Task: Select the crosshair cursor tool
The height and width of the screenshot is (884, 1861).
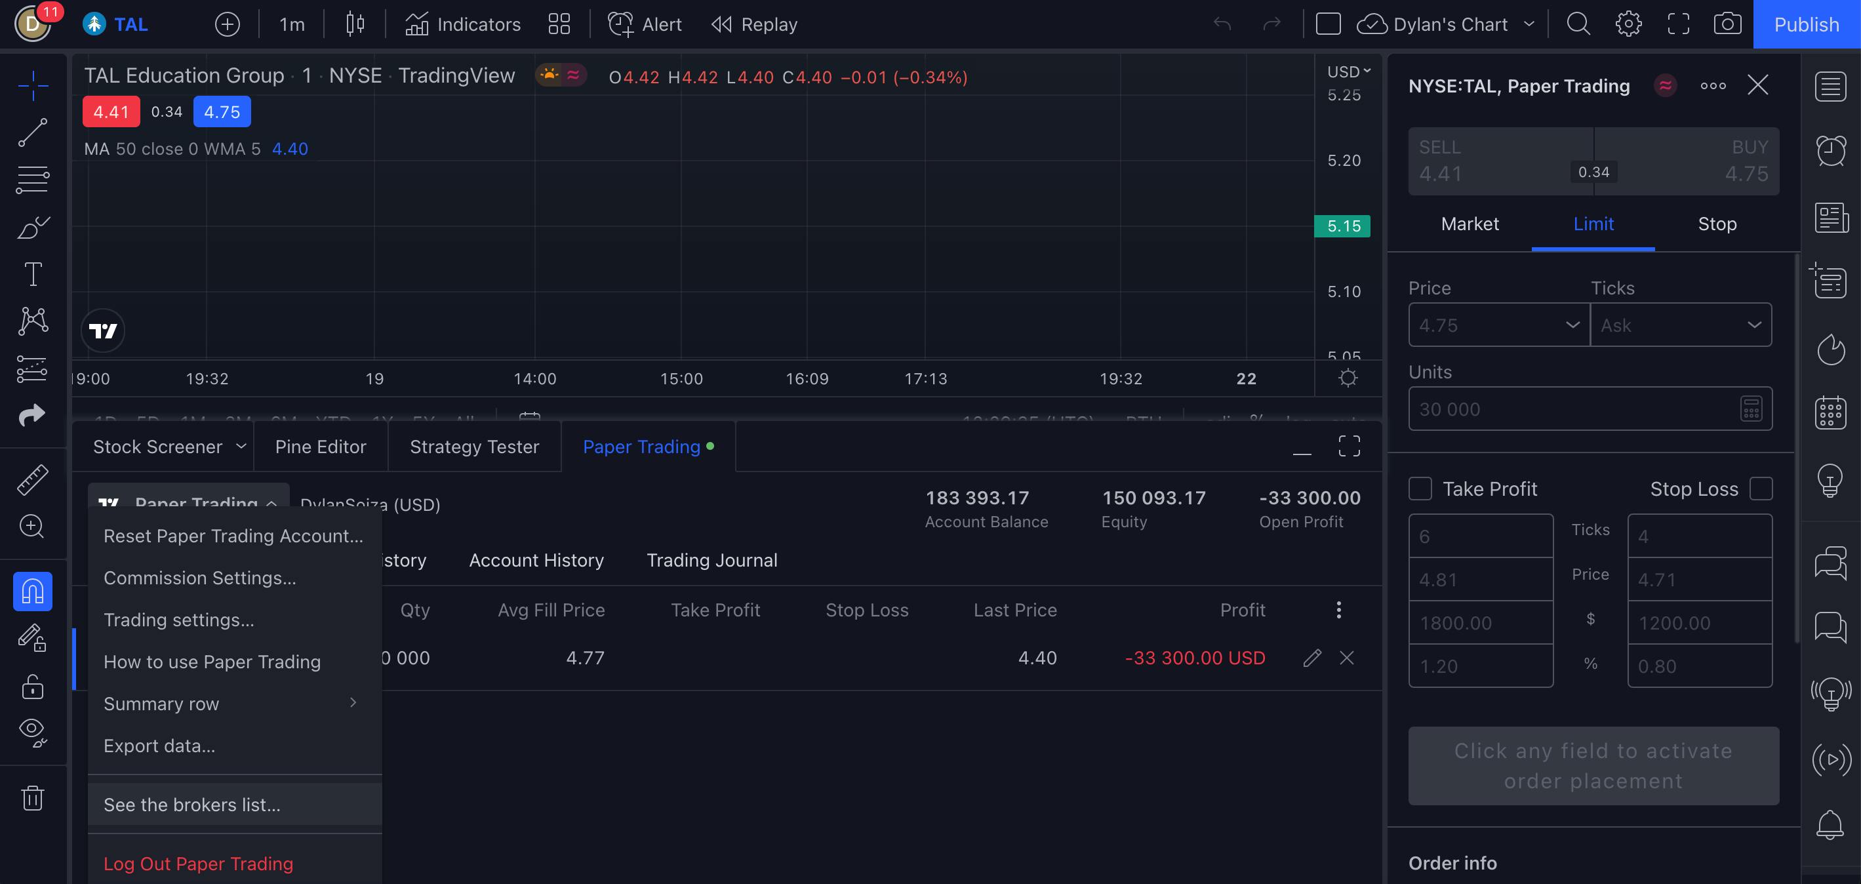Action: pos(33,86)
